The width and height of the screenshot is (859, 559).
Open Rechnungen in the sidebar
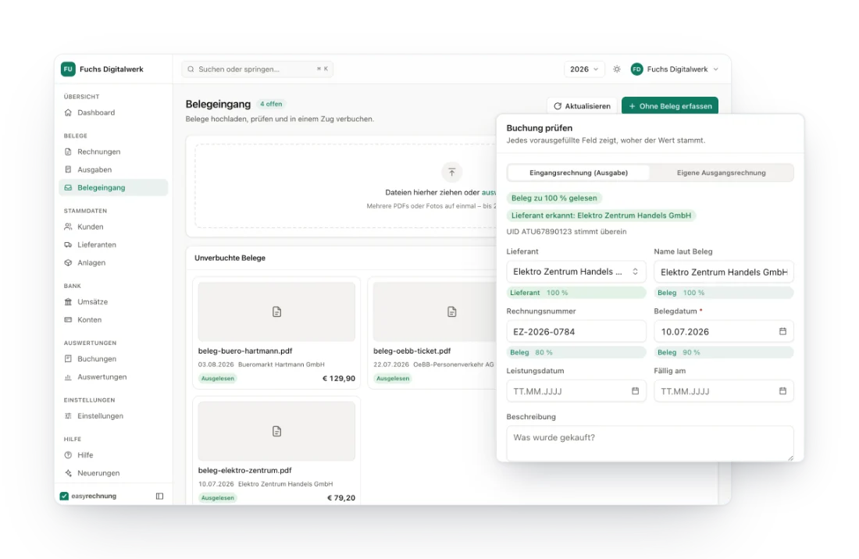(113, 151)
